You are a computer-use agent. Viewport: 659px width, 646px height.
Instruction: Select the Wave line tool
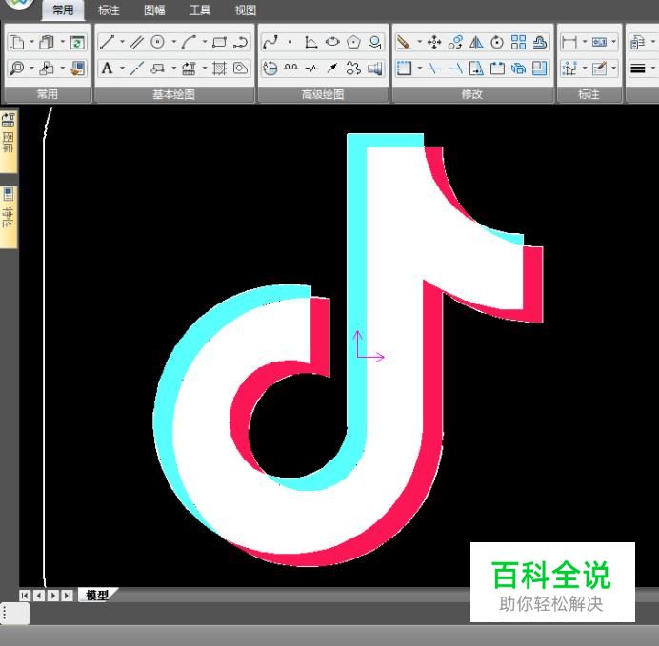click(x=290, y=68)
